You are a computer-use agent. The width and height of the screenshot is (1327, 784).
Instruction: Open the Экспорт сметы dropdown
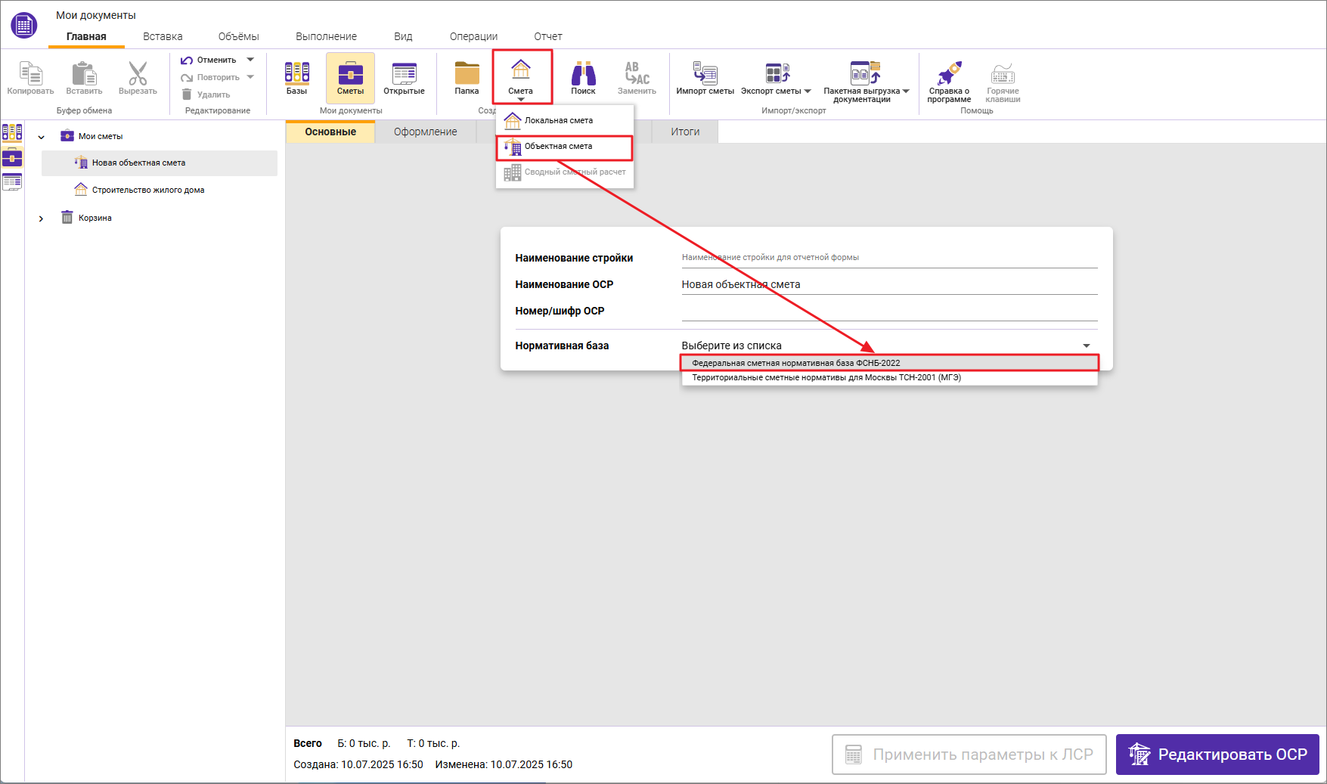pos(808,91)
